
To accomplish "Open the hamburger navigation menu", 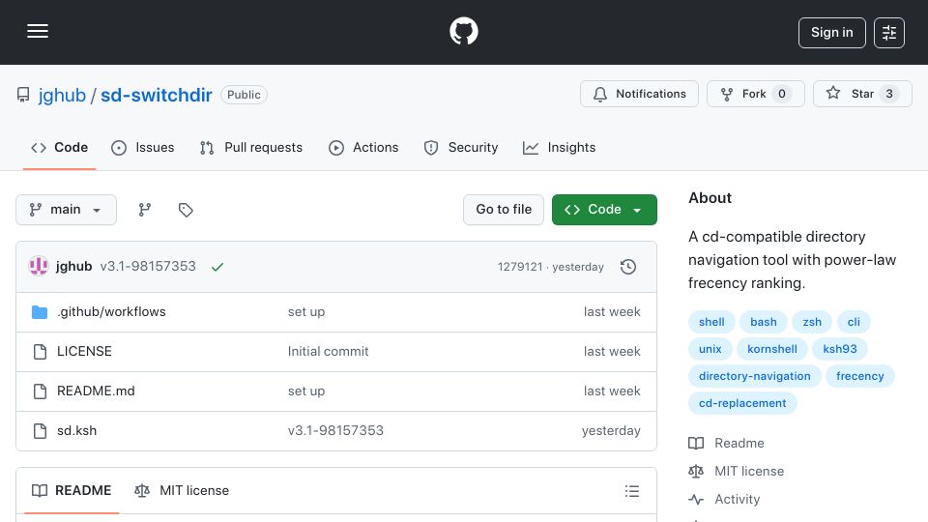I will pyautogui.click(x=38, y=31).
